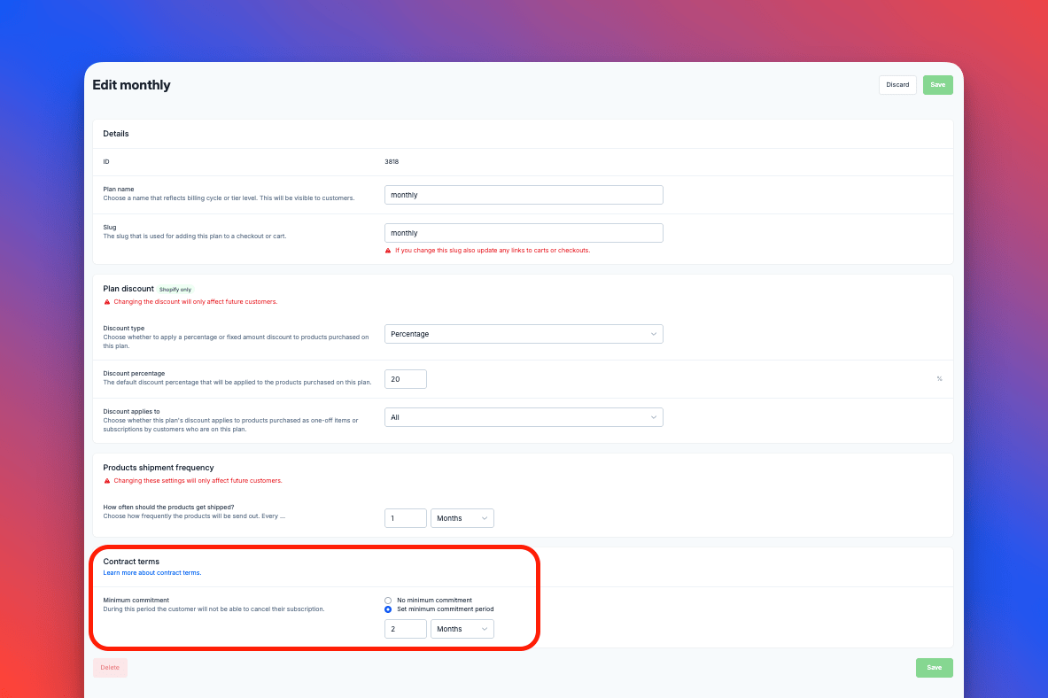Click the Delete button

click(110, 667)
